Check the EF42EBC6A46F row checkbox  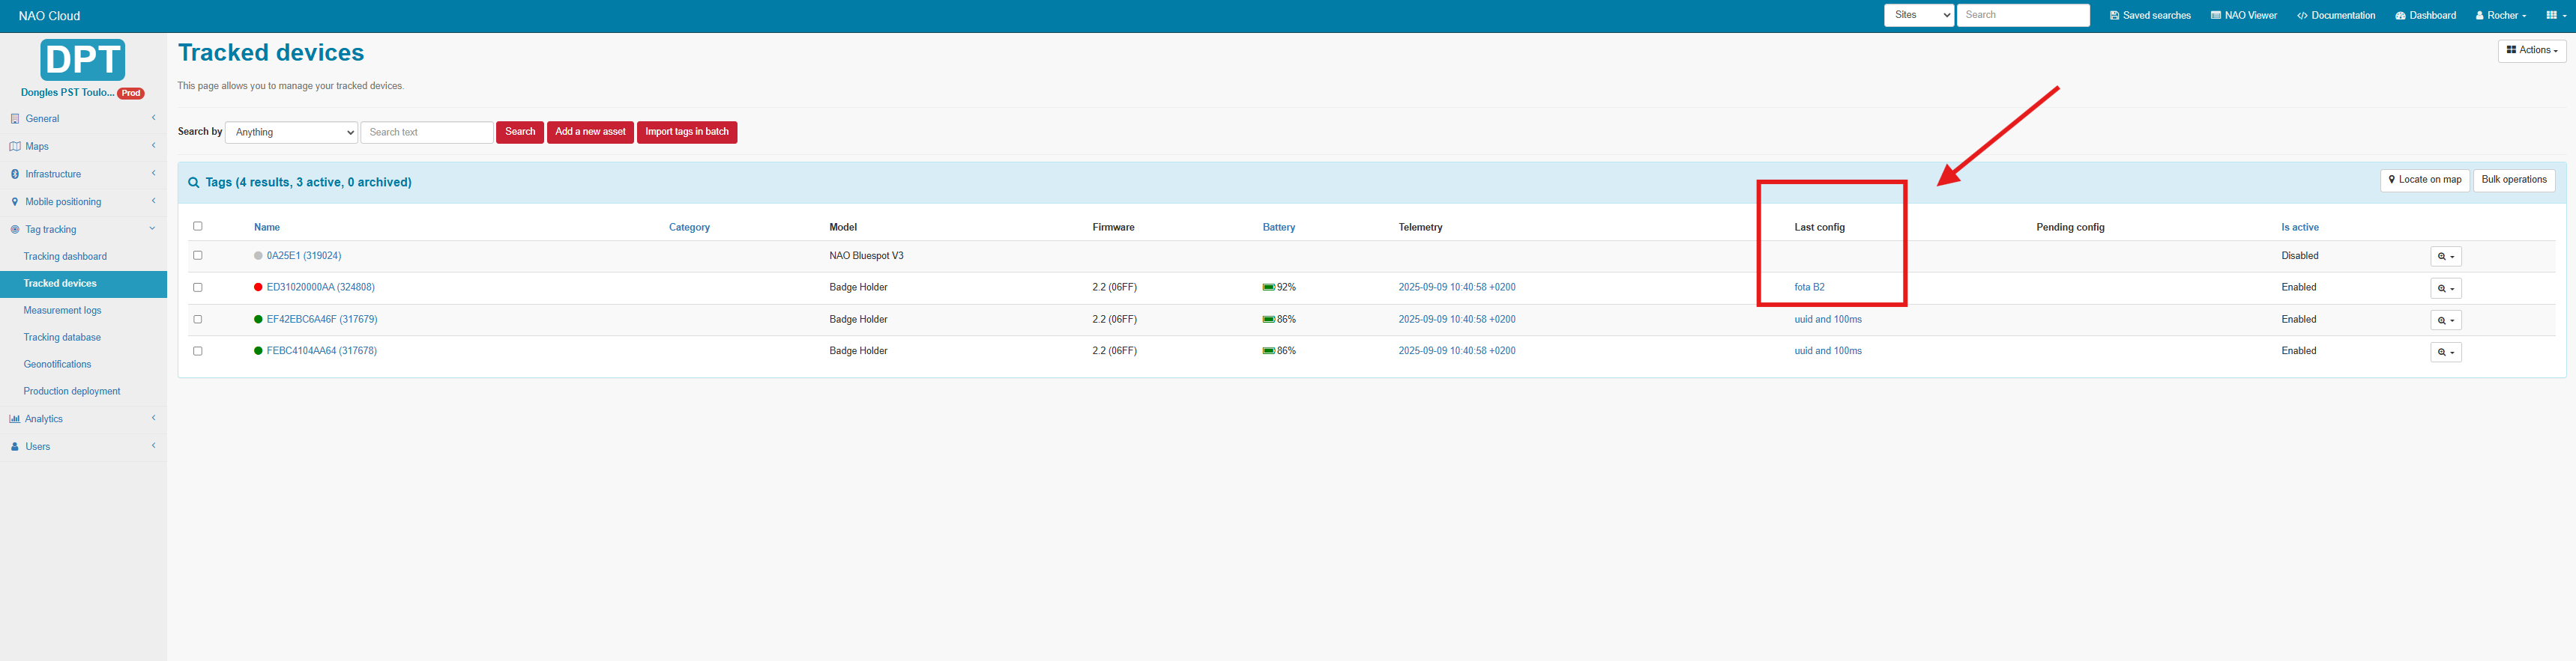click(x=198, y=320)
